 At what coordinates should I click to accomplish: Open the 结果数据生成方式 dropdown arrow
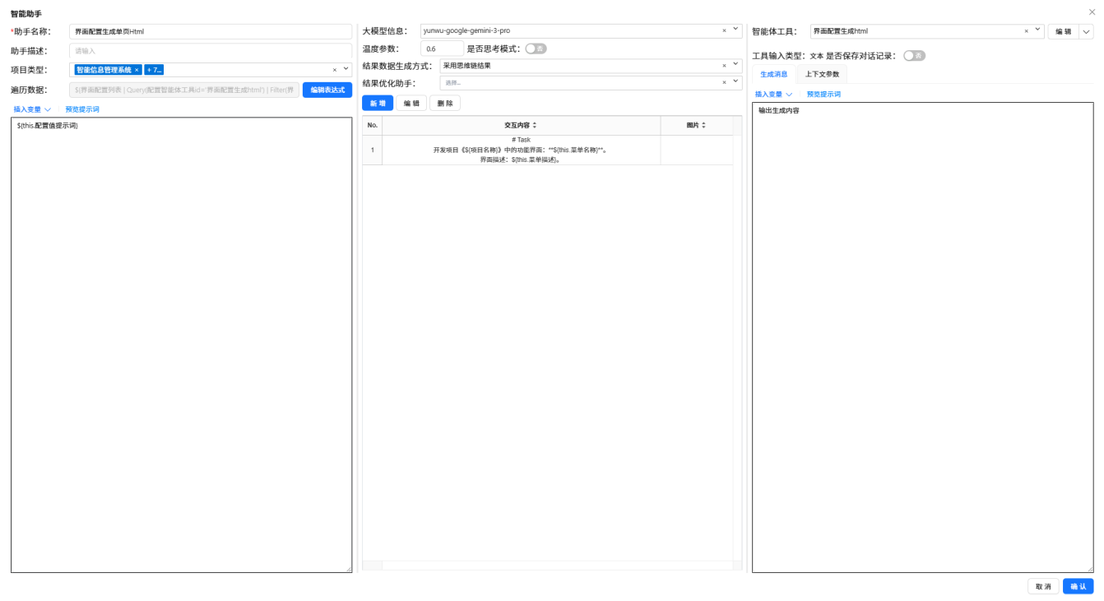pyautogui.click(x=735, y=64)
